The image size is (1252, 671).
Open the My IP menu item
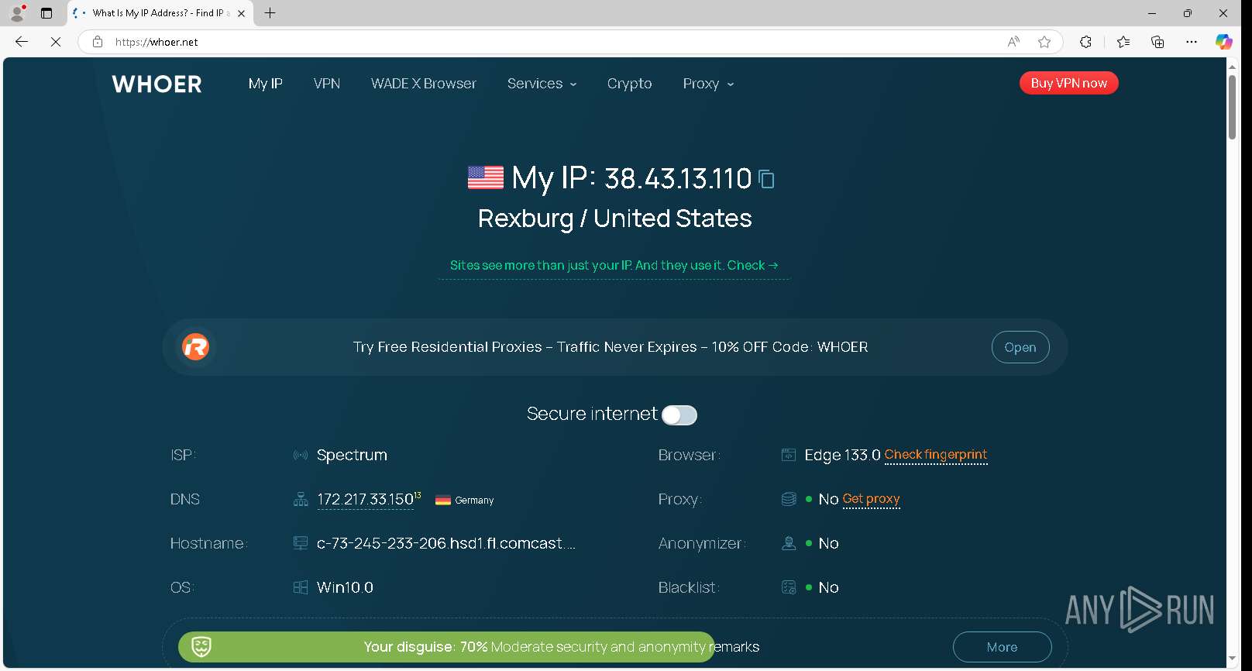click(266, 84)
